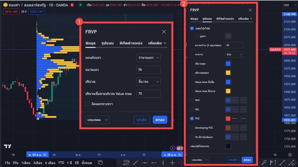Open the USD currency dropdown
The height and width of the screenshot is (167, 298).
(x=290, y=5)
